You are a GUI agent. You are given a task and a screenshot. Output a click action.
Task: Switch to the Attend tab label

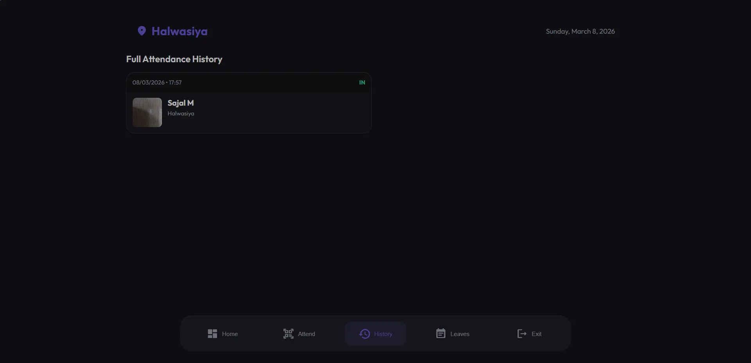pyautogui.click(x=307, y=334)
